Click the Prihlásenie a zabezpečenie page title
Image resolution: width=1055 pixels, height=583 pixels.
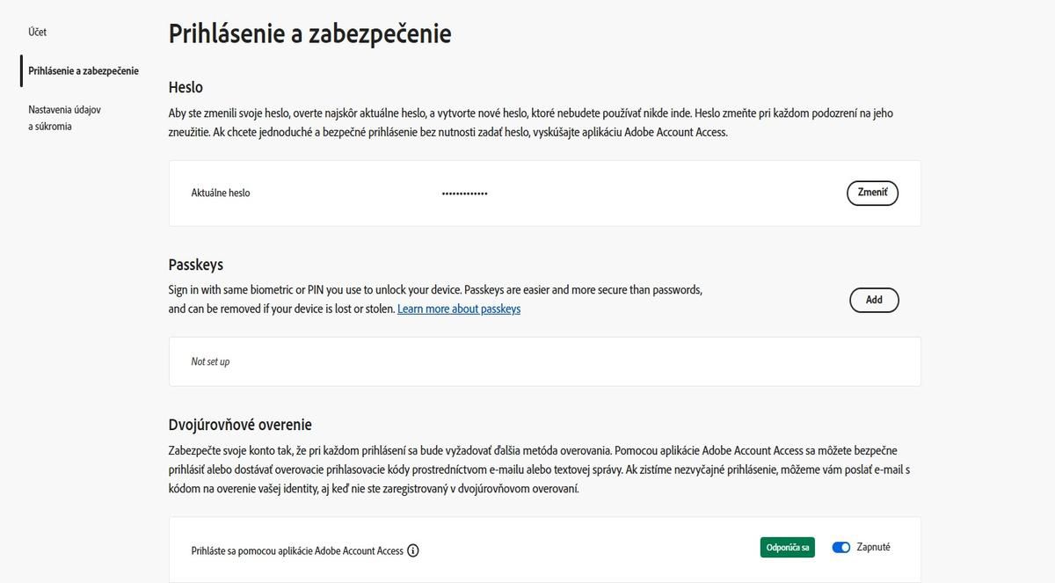click(309, 33)
